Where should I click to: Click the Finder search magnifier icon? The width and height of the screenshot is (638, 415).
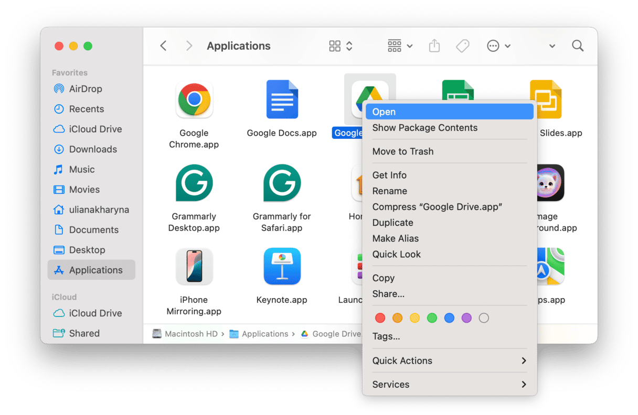click(x=578, y=46)
